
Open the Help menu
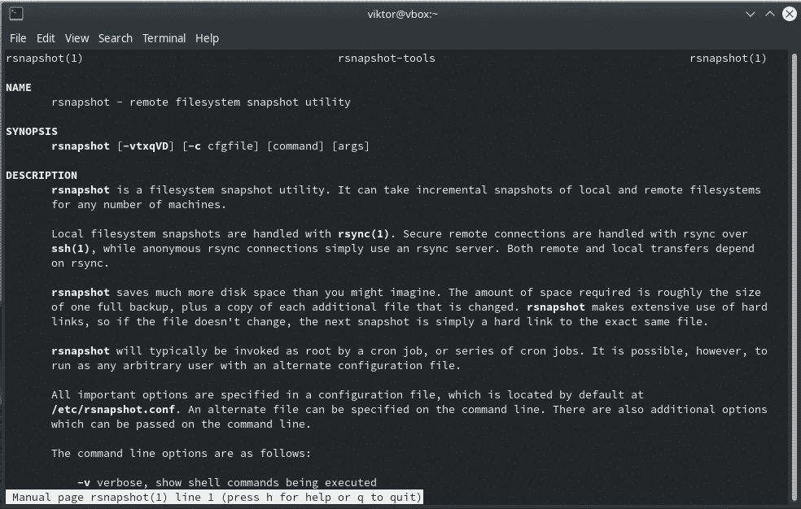pos(207,38)
